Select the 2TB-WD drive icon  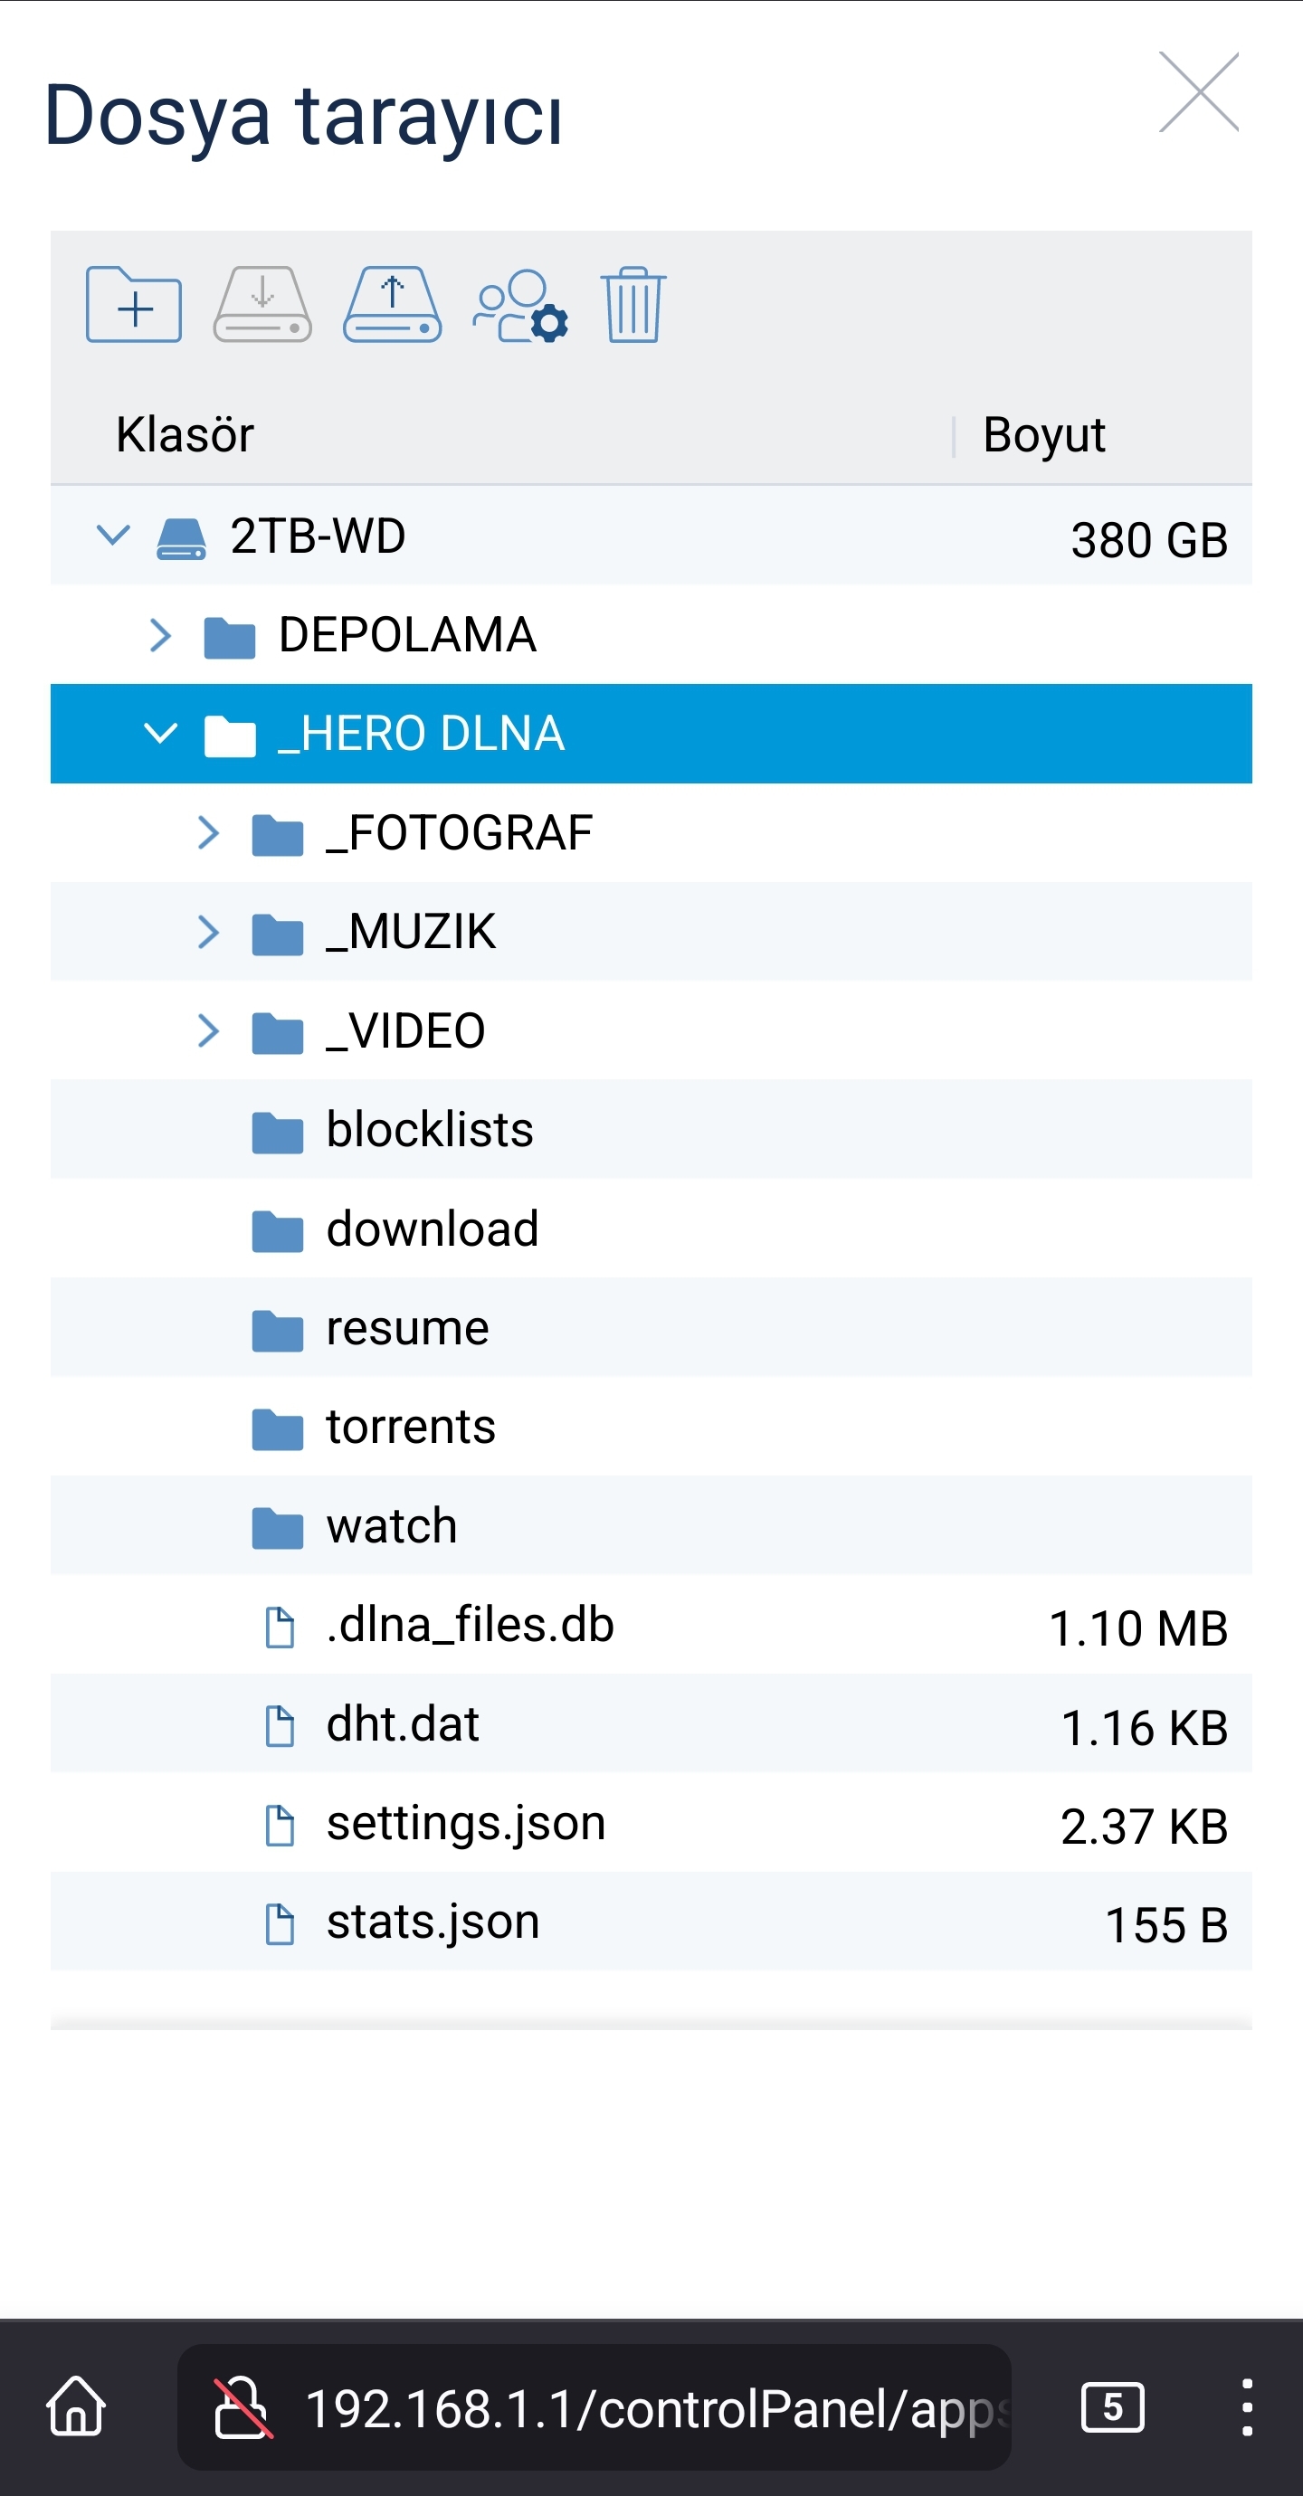[181, 538]
